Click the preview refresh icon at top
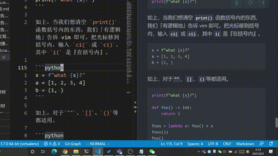 click(250, 3)
